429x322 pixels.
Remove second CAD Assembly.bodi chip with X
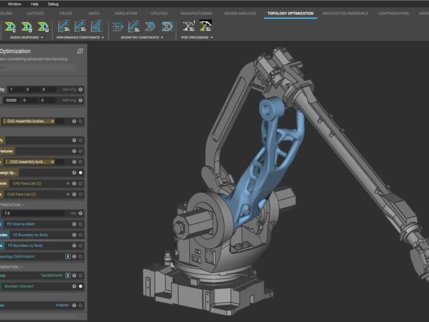point(52,162)
